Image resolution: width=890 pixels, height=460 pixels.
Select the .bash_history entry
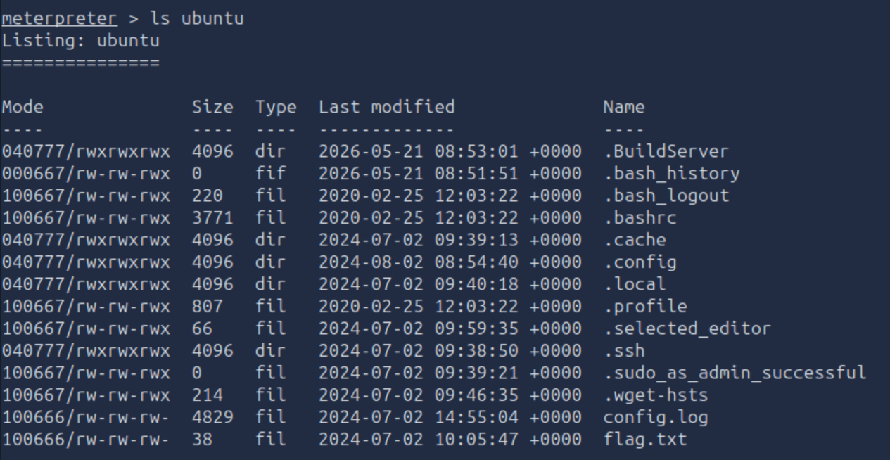pos(671,173)
